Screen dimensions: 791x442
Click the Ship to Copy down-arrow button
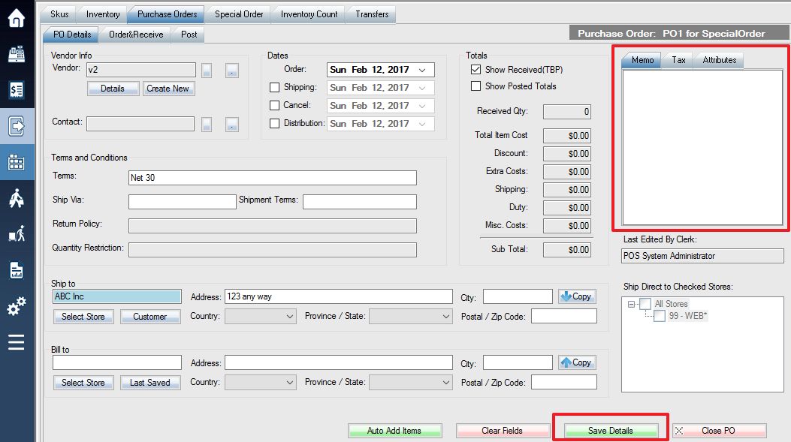[x=577, y=296]
